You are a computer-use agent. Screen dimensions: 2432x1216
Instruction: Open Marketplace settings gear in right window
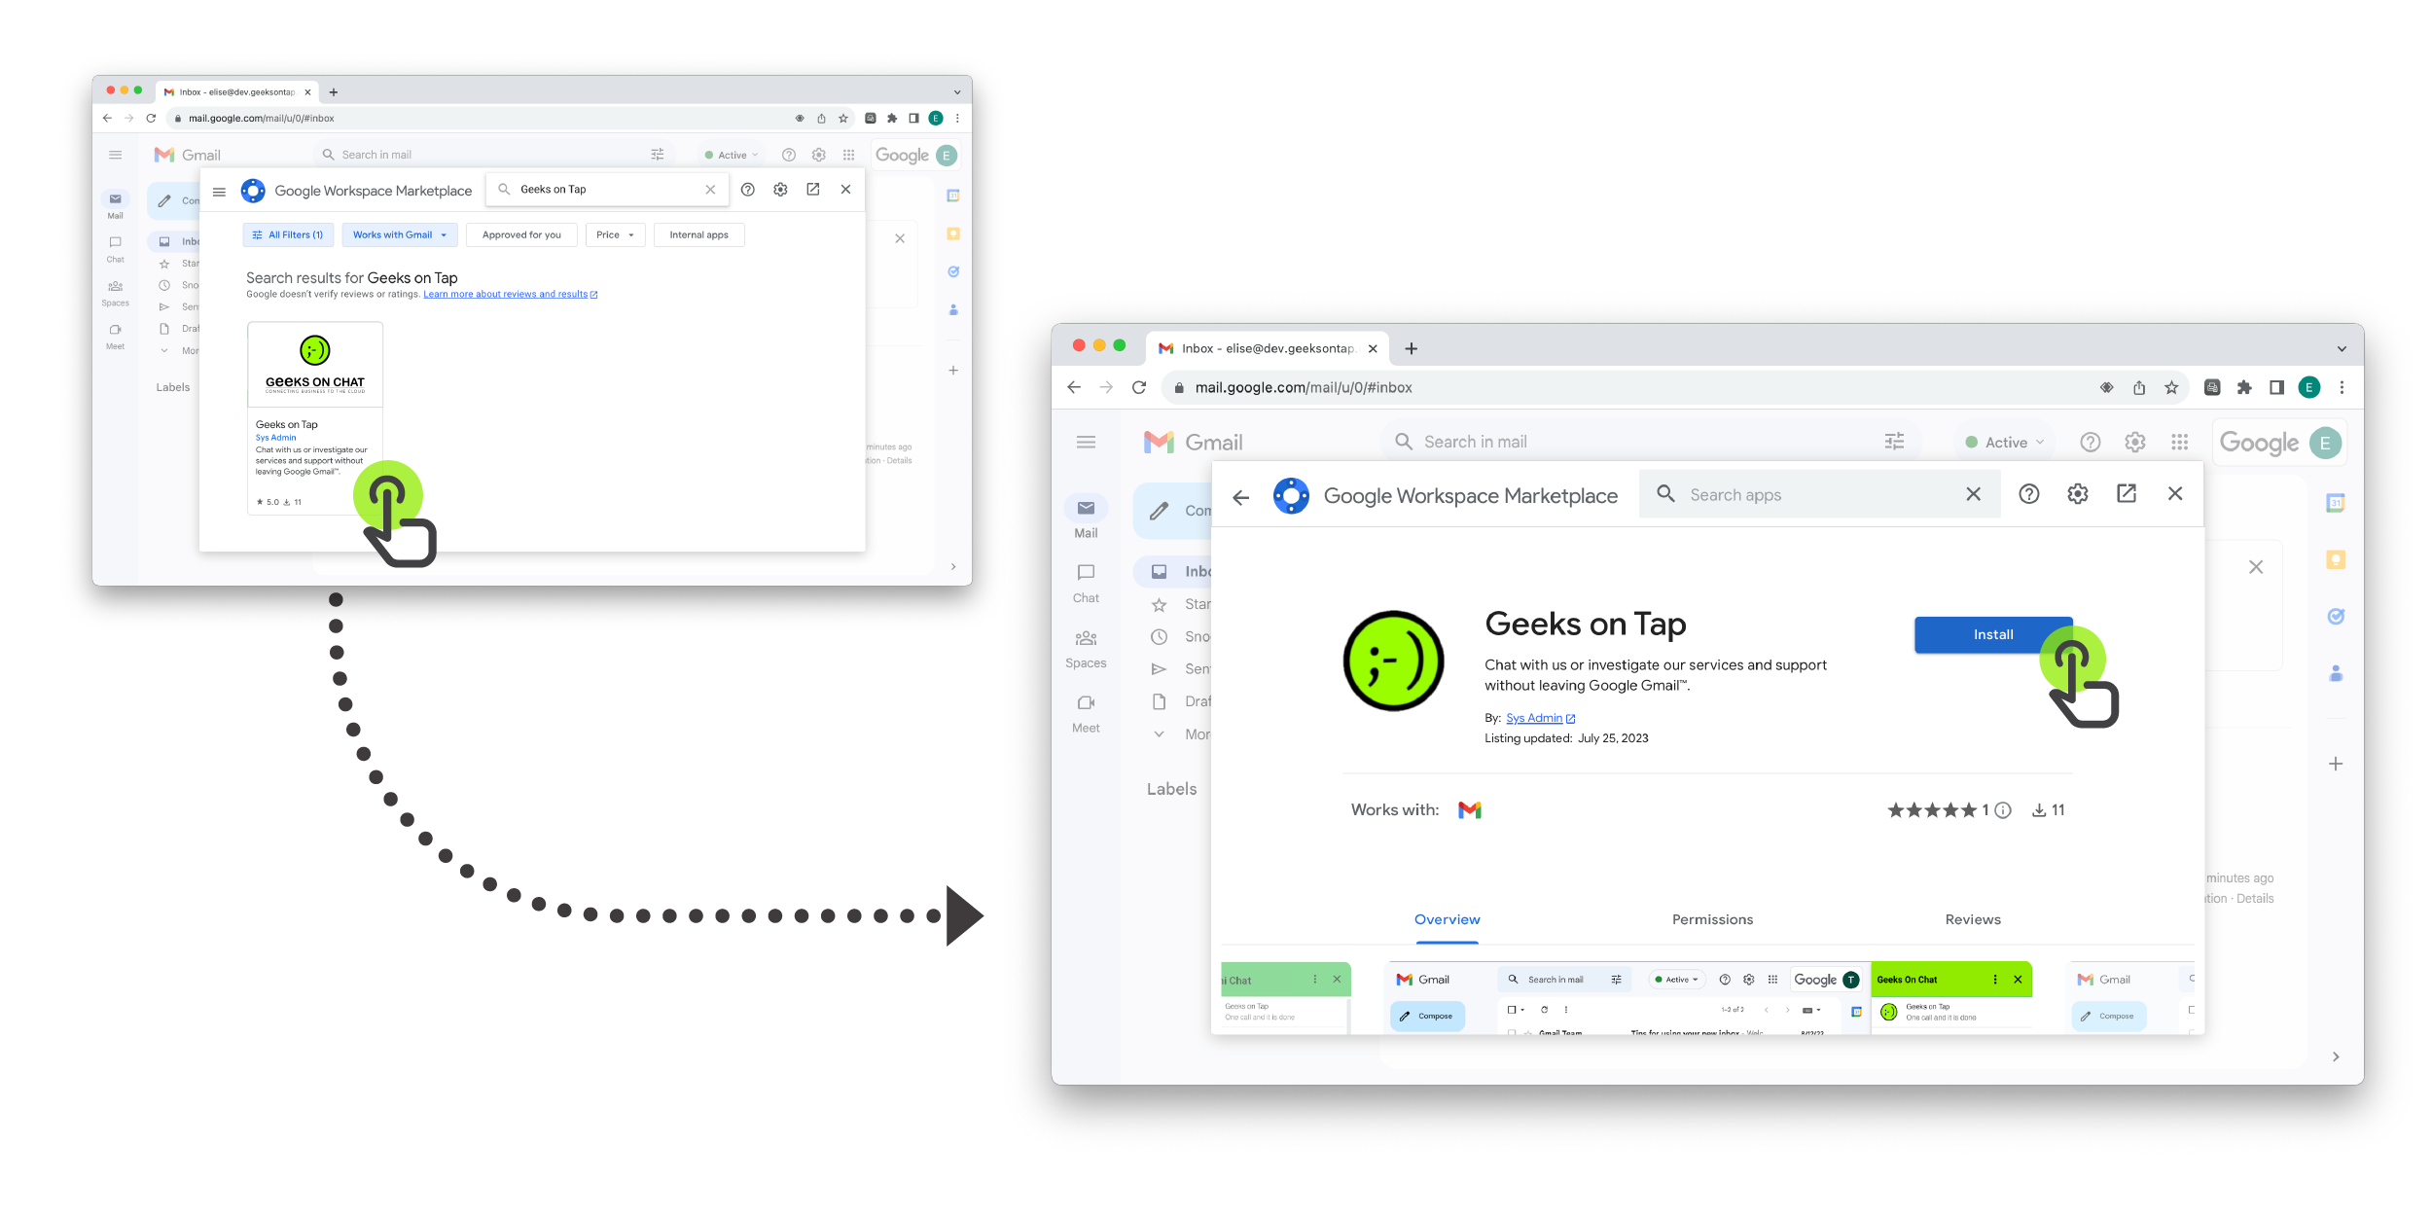click(x=2077, y=494)
